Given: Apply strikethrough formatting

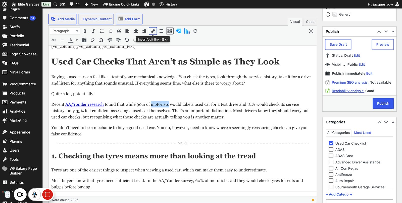Looking at the screenshot, I should pyautogui.click(x=54, y=40).
